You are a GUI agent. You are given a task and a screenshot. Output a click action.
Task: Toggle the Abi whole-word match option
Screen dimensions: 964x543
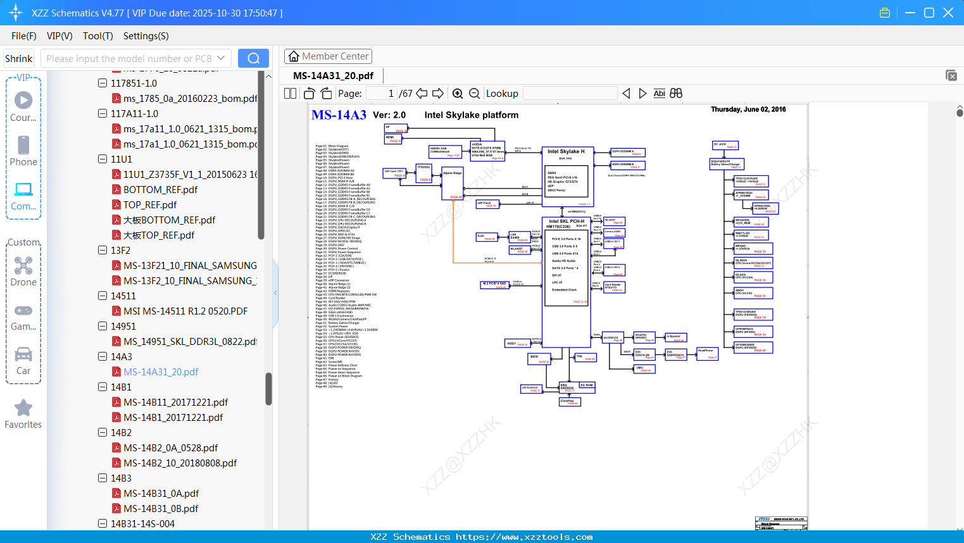[x=659, y=94]
